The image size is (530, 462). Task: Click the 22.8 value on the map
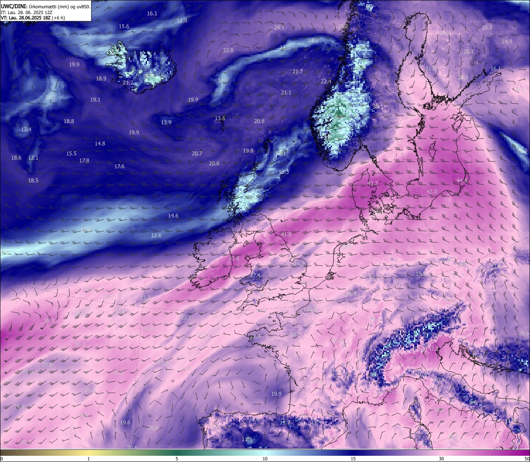point(228,51)
